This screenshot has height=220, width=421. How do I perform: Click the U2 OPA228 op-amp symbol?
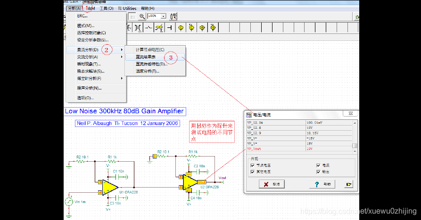[190, 182]
